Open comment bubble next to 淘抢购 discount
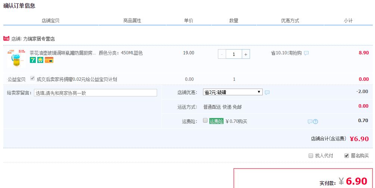Viewport: 375px width, 188px height. pos(306,53)
